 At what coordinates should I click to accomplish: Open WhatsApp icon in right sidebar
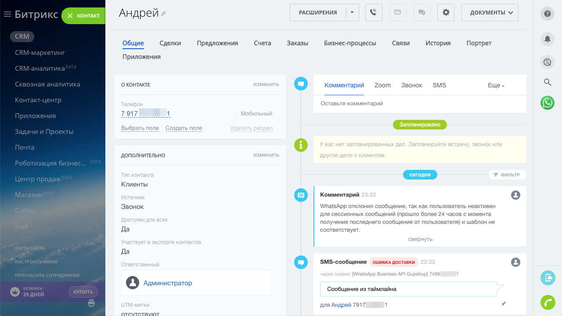point(548,103)
